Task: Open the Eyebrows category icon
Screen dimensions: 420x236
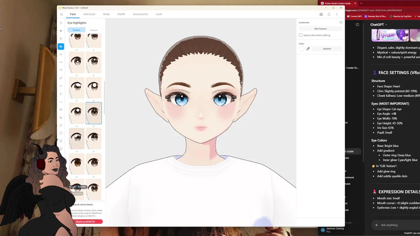Action: coord(61,62)
